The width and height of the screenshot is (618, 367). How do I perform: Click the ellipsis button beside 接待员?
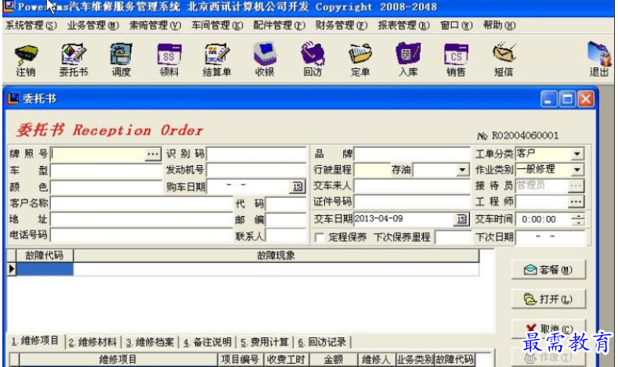pos(576,185)
